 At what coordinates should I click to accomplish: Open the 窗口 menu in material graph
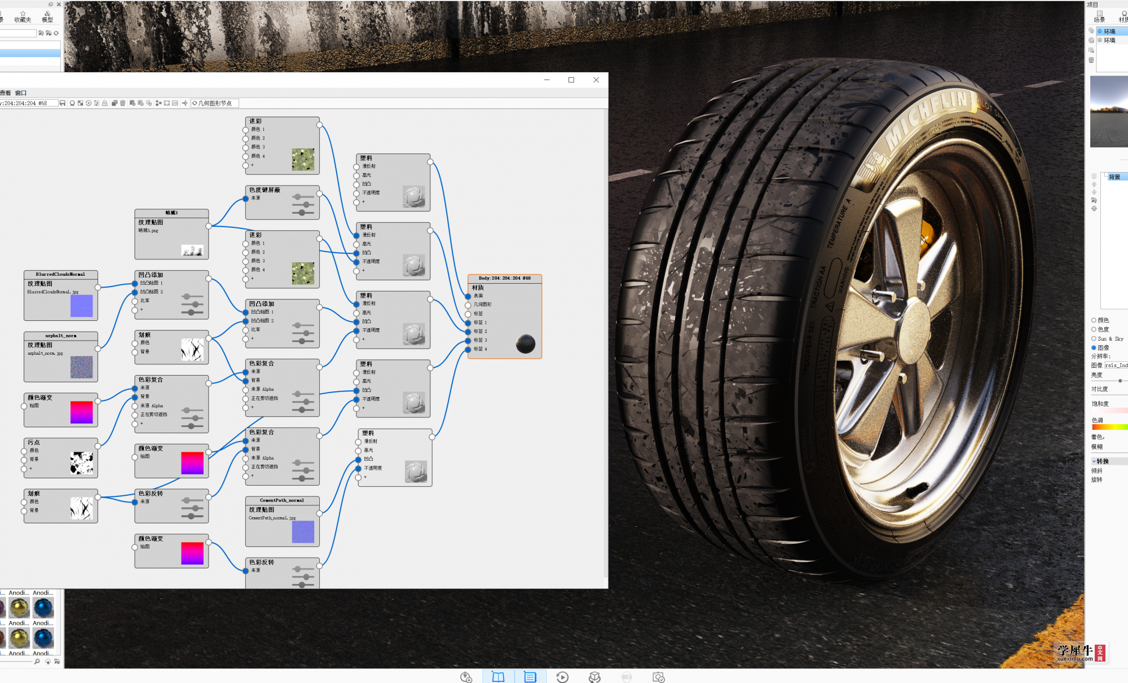[x=21, y=92]
